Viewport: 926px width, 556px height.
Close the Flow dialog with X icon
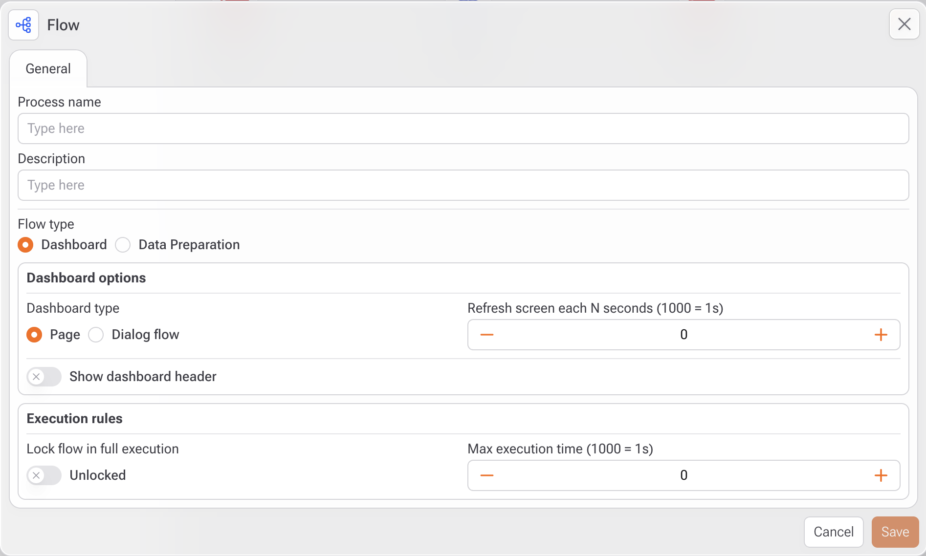tap(904, 24)
